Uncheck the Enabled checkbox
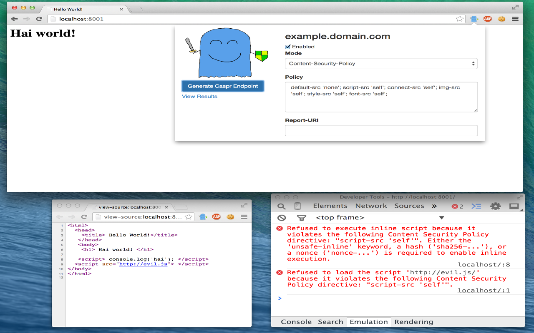 pyautogui.click(x=287, y=47)
